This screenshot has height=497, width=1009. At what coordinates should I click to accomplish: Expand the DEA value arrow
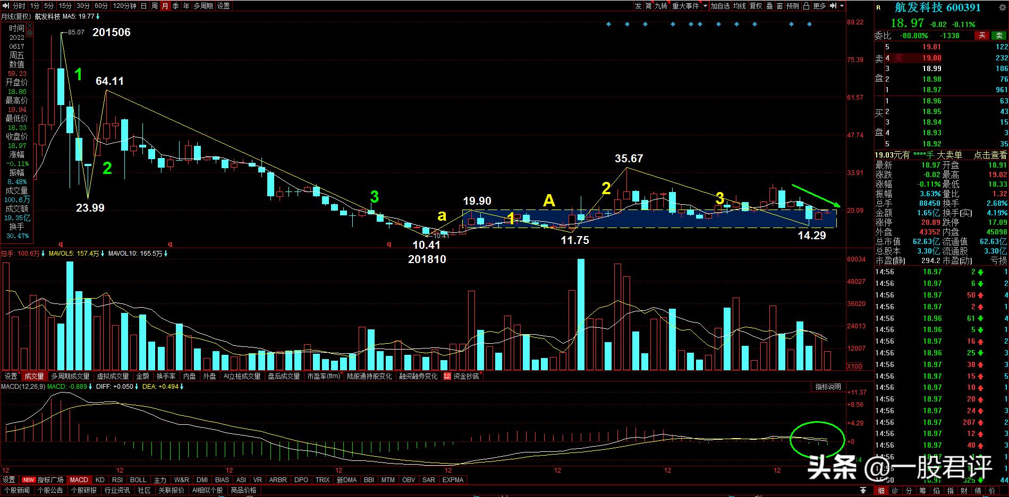tap(182, 387)
